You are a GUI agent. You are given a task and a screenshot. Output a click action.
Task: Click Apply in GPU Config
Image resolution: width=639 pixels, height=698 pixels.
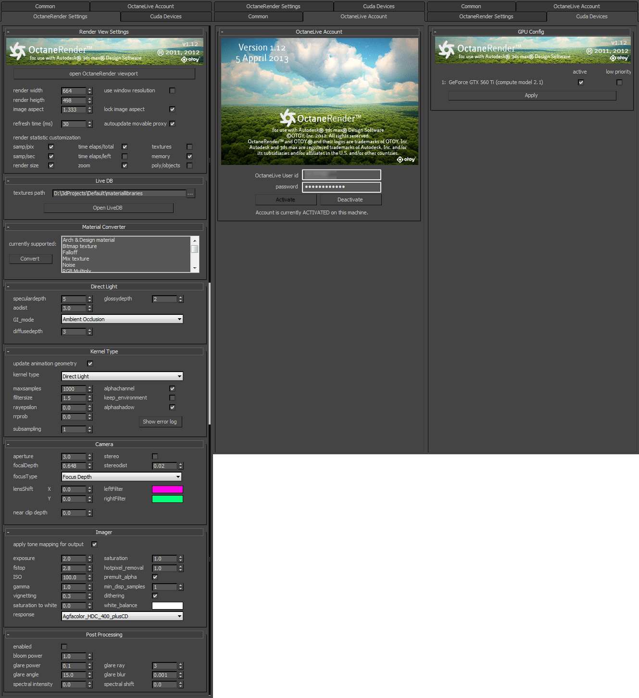coord(532,95)
